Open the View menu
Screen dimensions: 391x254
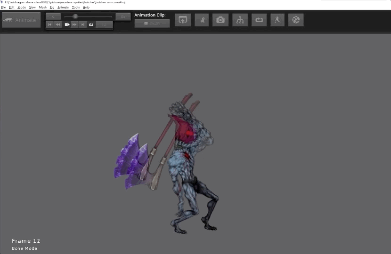(33, 8)
